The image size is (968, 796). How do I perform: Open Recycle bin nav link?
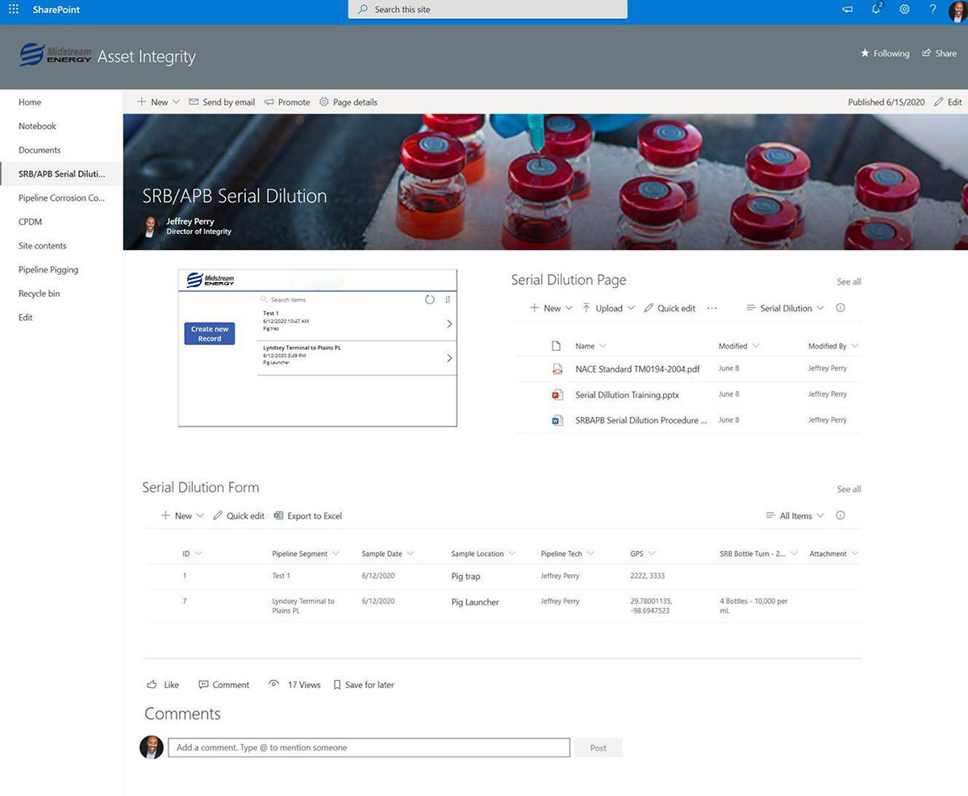pyautogui.click(x=39, y=294)
